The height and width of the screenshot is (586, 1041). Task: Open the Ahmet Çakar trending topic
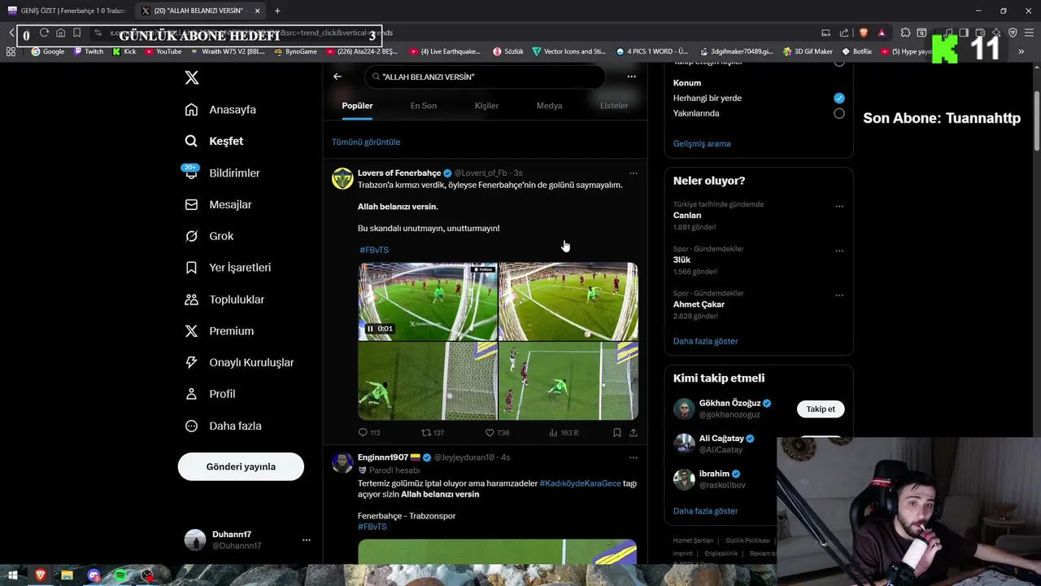pyautogui.click(x=699, y=304)
